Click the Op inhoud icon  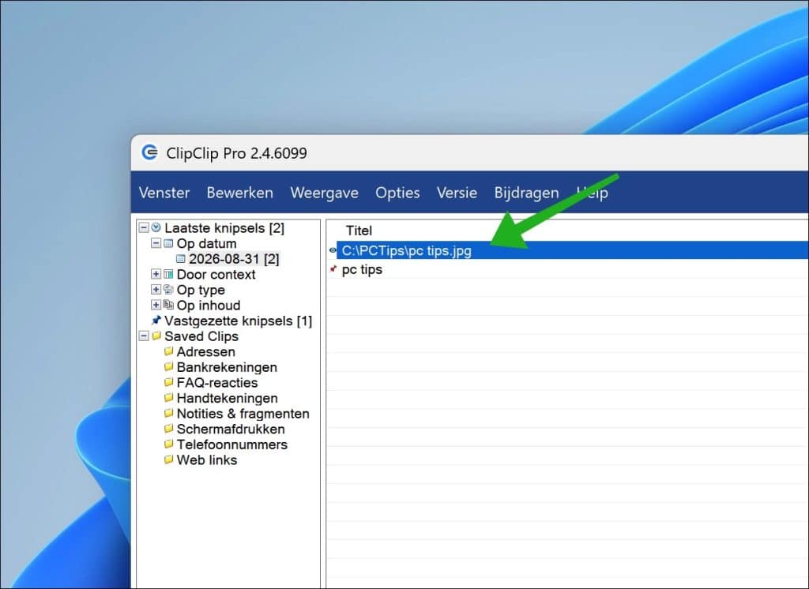click(x=168, y=305)
